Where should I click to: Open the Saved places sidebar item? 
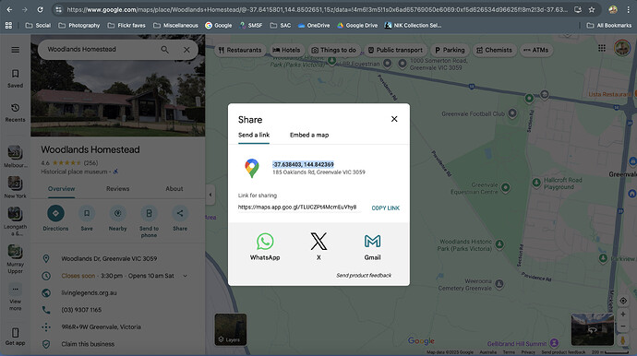tap(15, 78)
